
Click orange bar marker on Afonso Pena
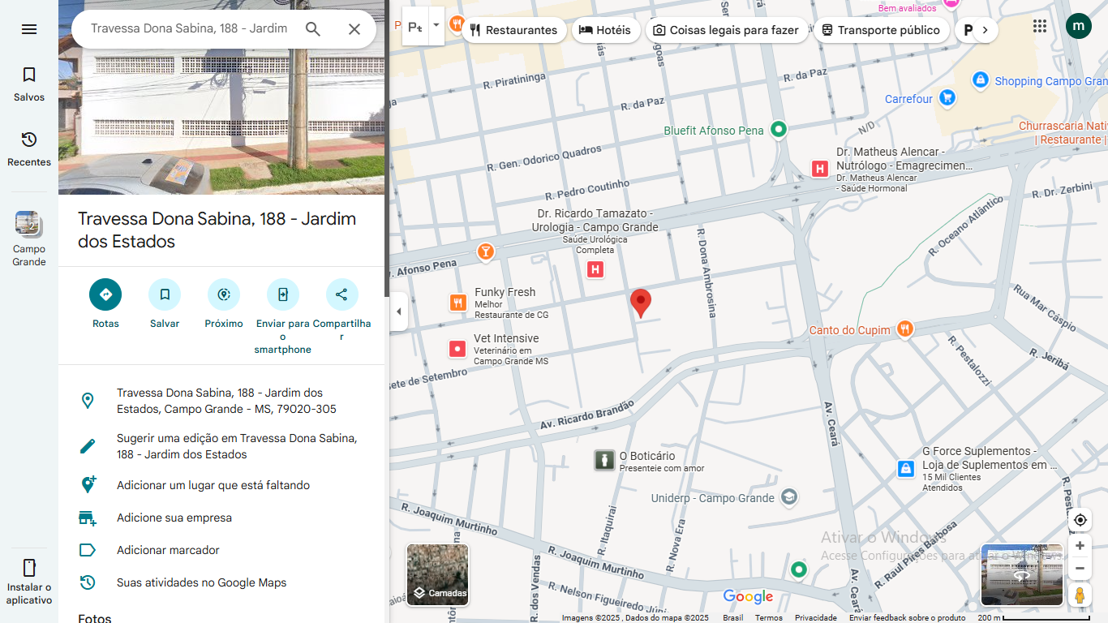(x=485, y=251)
